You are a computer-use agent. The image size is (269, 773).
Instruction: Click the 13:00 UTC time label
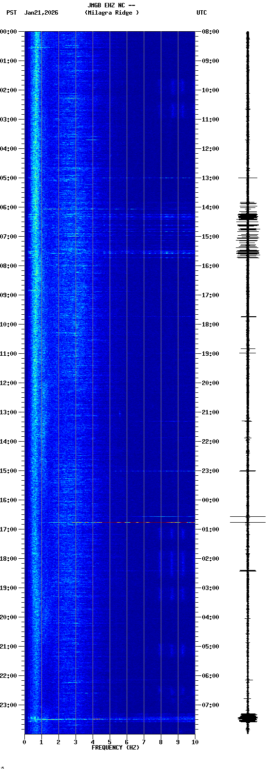tap(211, 178)
